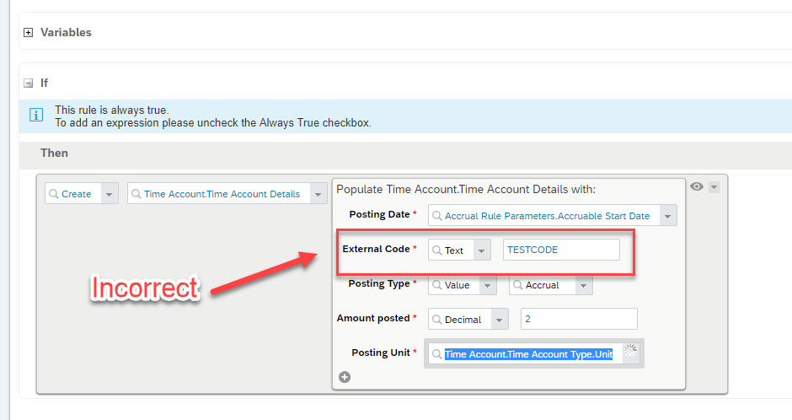The height and width of the screenshot is (420, 792).
Task: Open Time Account Details dropdown arrow
Action: click(318, 194)
